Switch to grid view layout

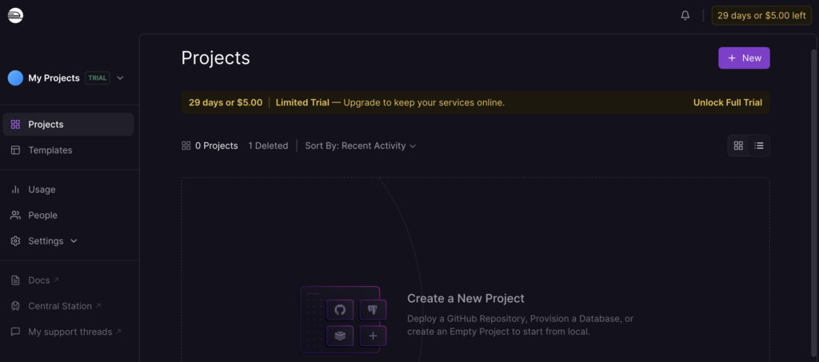[x=738, y=145]
